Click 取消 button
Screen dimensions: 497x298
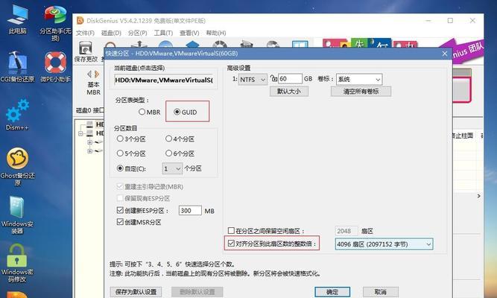pyautogui.click(x=380, y=291)
